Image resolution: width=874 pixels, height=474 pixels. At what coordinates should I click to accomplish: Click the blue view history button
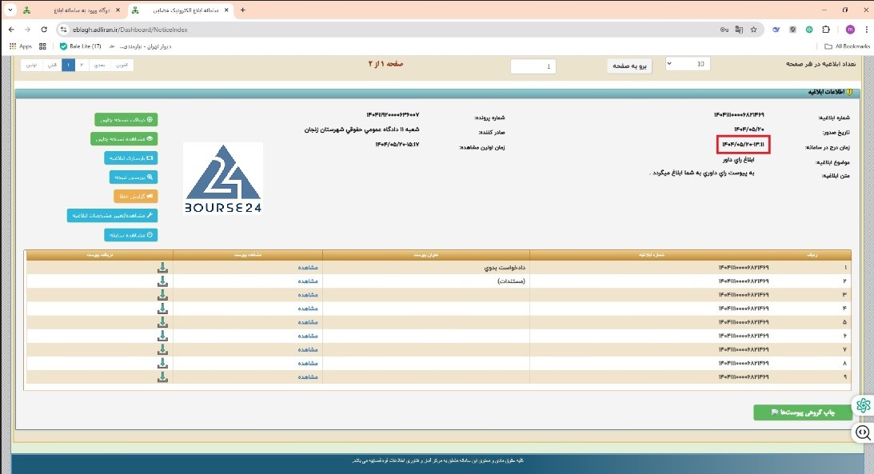coord(131,235)
